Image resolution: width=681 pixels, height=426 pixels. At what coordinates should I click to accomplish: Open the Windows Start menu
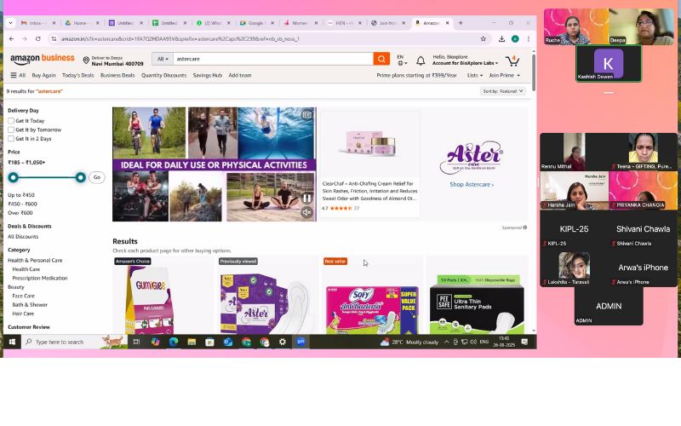[x=12, y=342]
